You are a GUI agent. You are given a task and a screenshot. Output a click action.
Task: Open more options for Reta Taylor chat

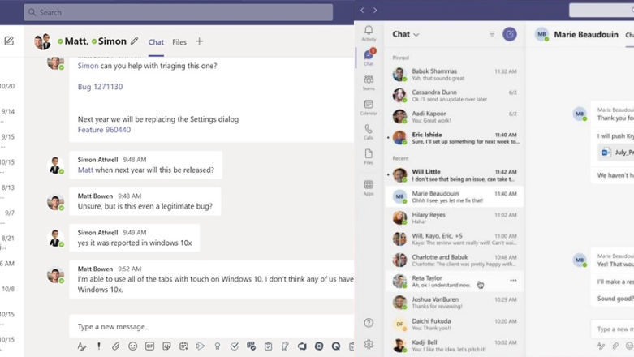point(513,280)
